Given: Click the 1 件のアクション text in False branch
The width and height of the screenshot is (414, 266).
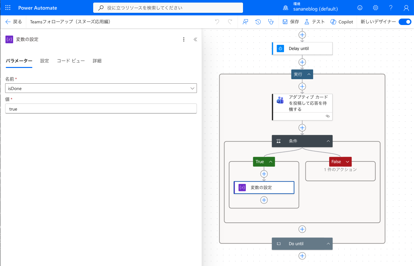Looking at the screenshot, I should pos(340,169).
